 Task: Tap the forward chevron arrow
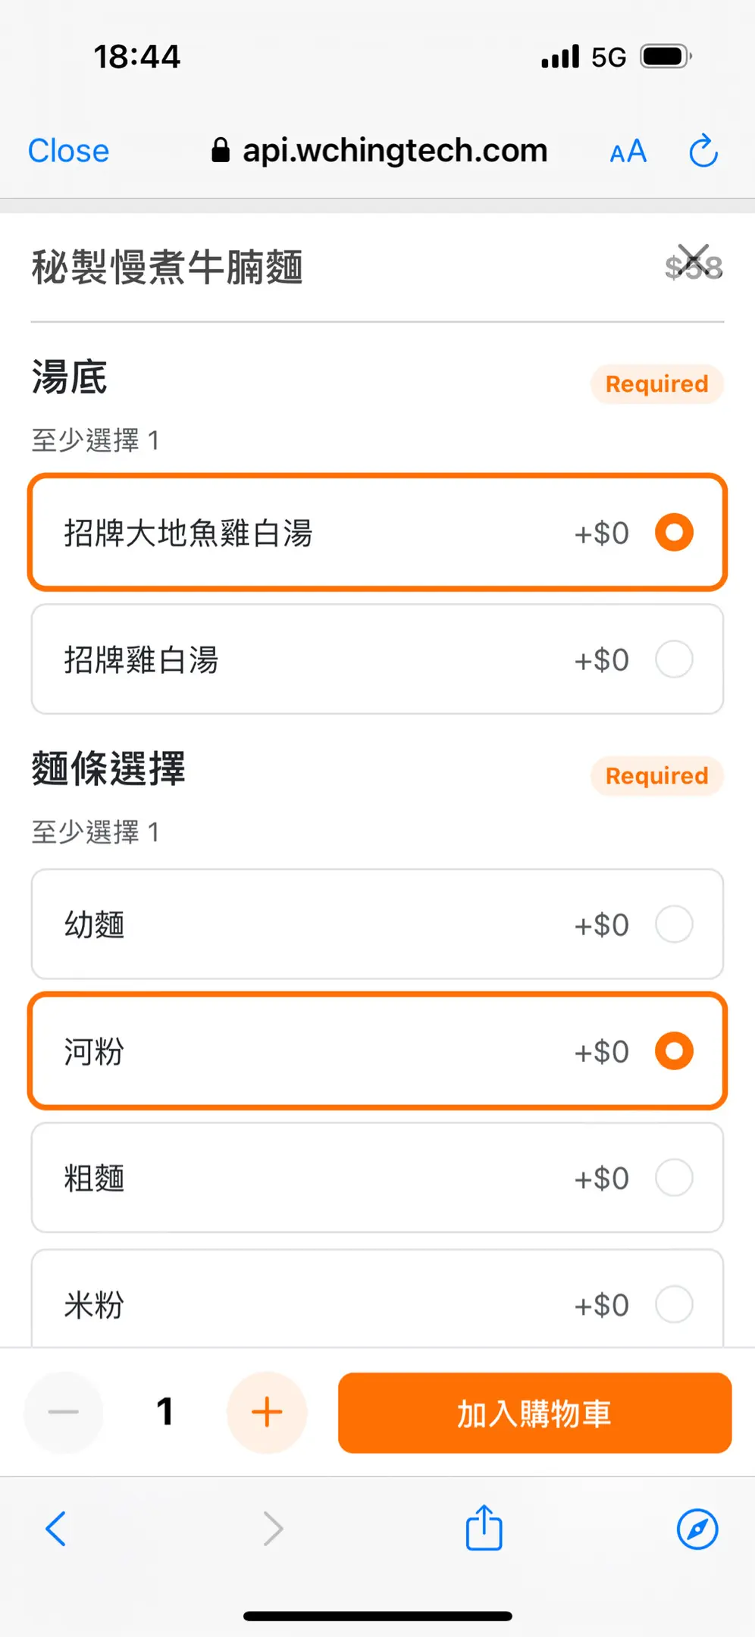(x=273, y=1529)
